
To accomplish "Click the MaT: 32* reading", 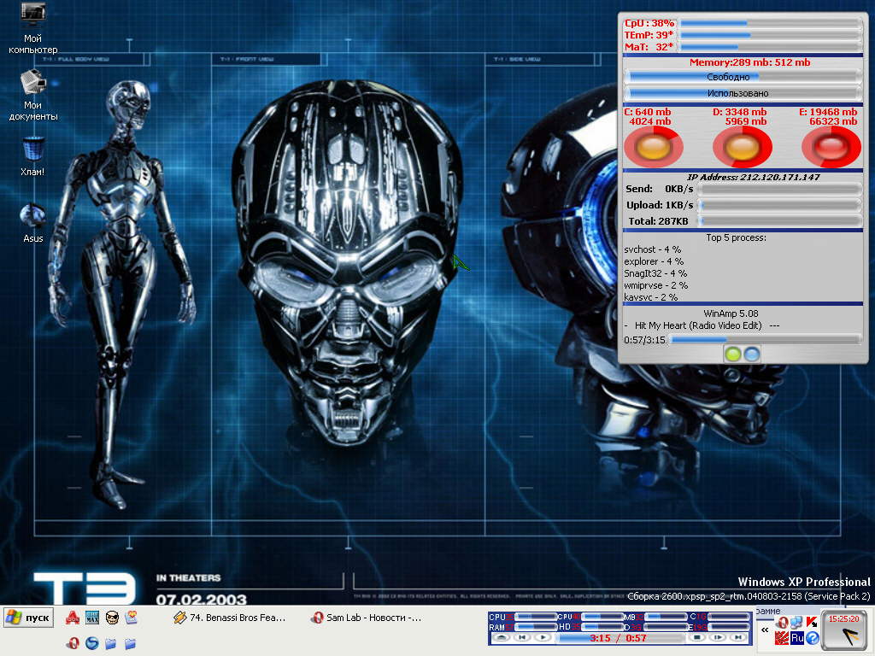I will coord(649,47).
